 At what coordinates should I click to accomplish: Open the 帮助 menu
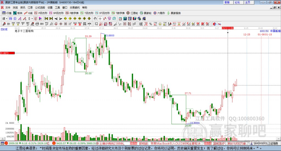[x=85, y=7]
